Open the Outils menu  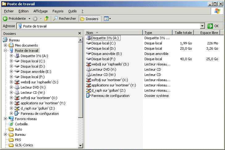(73, 11)
